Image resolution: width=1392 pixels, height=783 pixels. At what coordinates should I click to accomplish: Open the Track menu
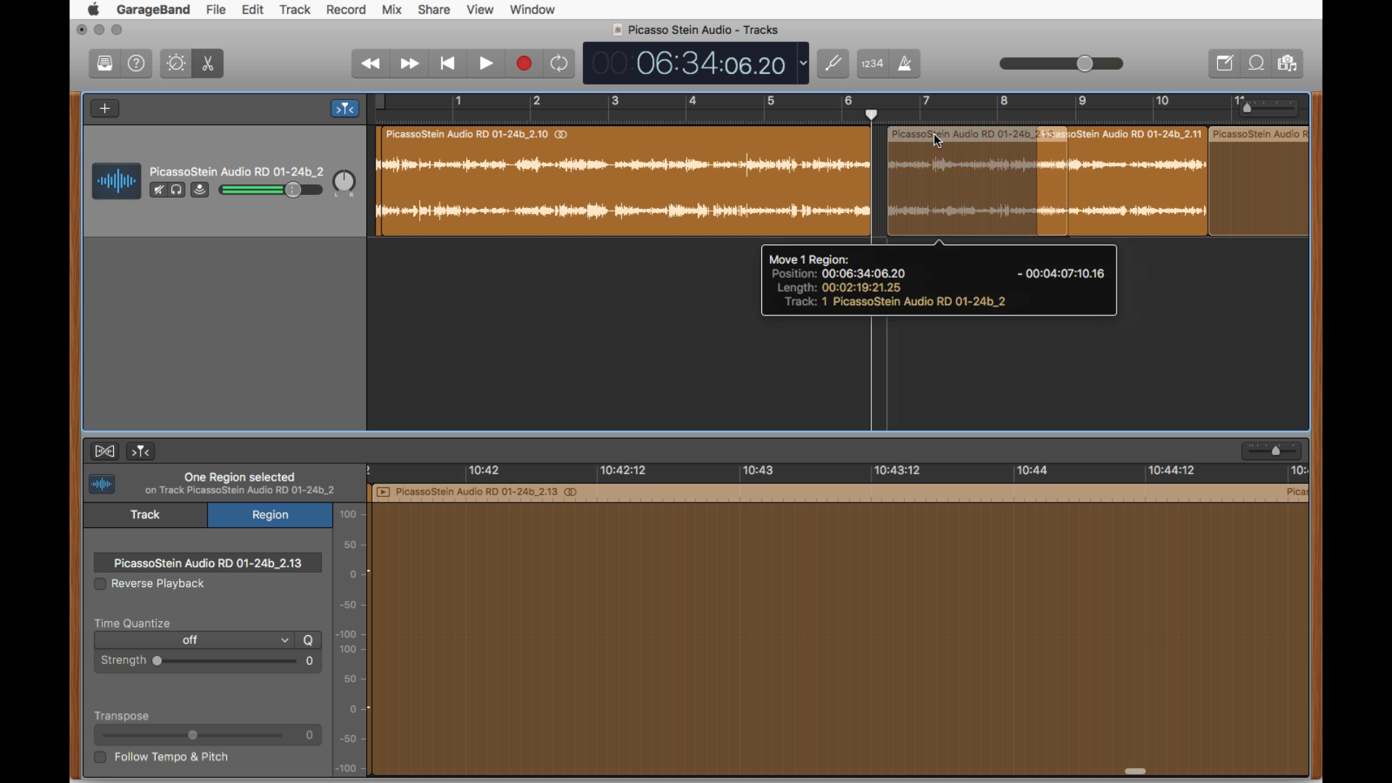coord(295,9)
